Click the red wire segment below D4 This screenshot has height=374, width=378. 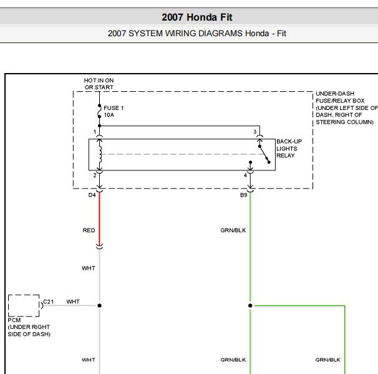[99, 219]
